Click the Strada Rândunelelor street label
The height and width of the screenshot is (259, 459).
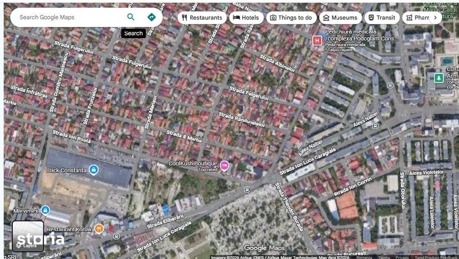pyautogui.click(x=242, y=120)
